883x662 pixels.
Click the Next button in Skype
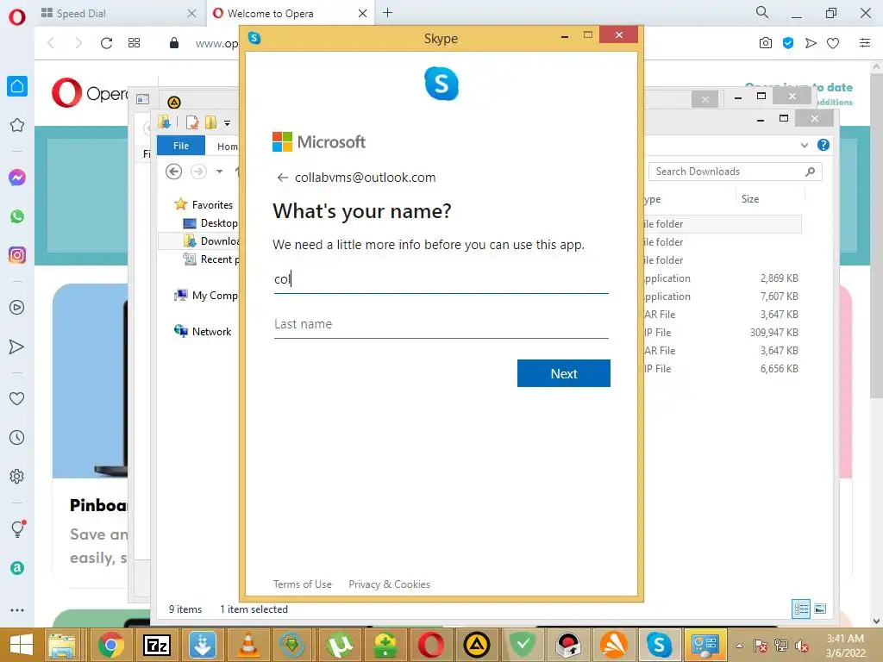(x=564, y=373)
